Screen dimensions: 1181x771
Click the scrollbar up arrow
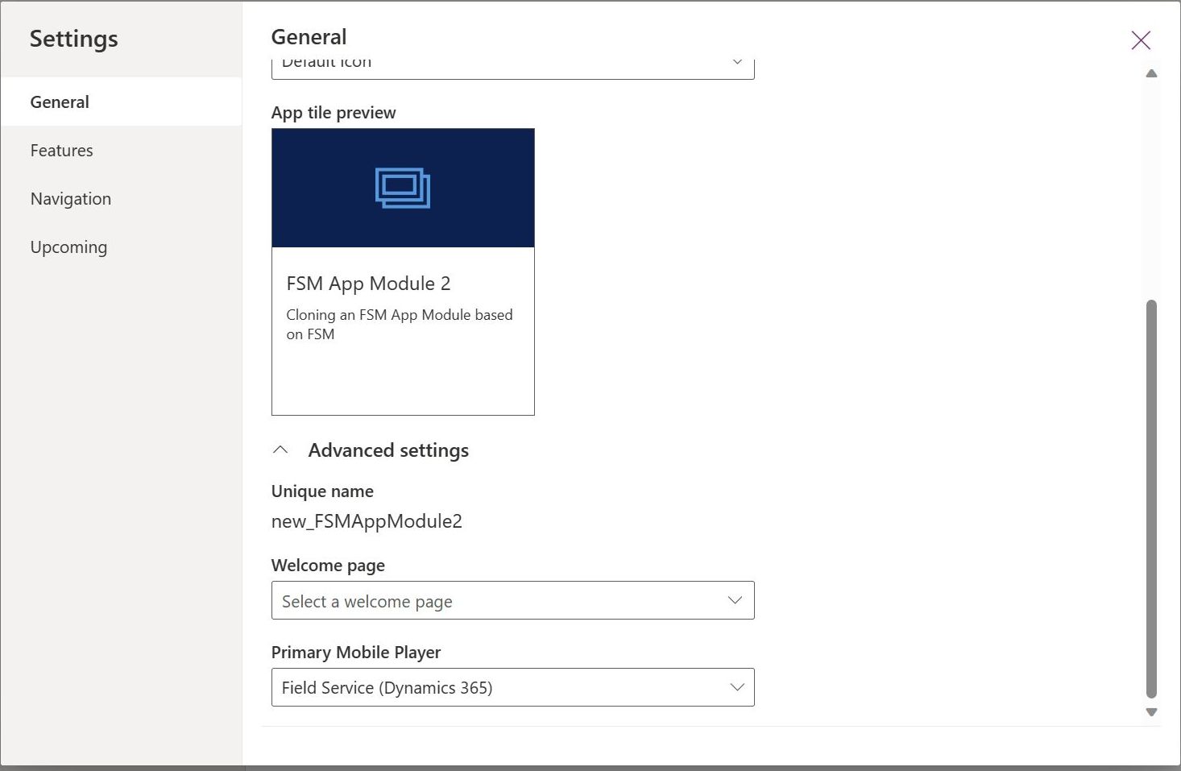point(1151,73)
